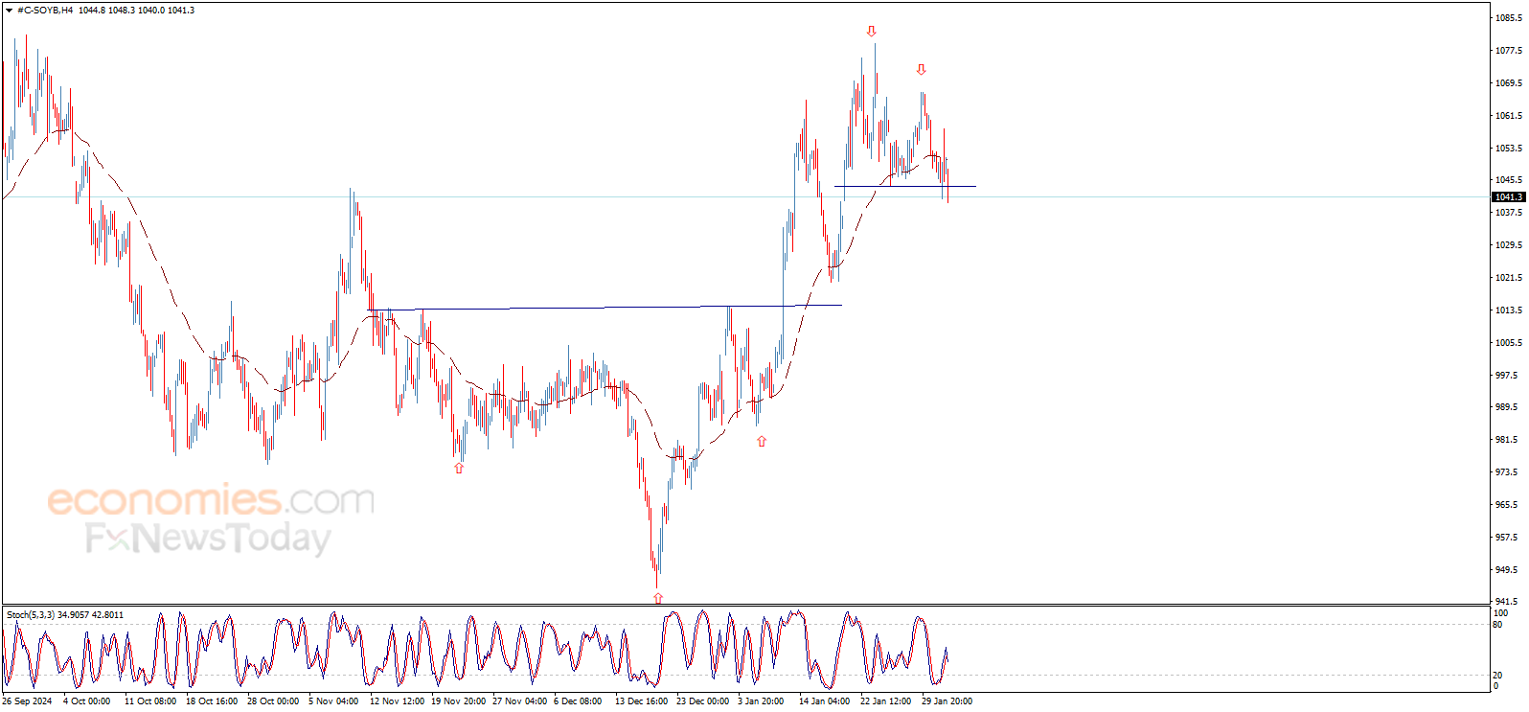Click the 1037.5 price axis label
The height and width of the screenshot is (712, 1529).
[x=1509, y=213]
